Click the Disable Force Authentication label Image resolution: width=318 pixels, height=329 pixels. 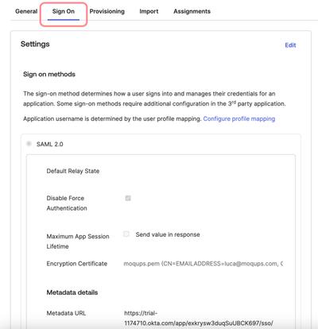click(x=67, y=203)
